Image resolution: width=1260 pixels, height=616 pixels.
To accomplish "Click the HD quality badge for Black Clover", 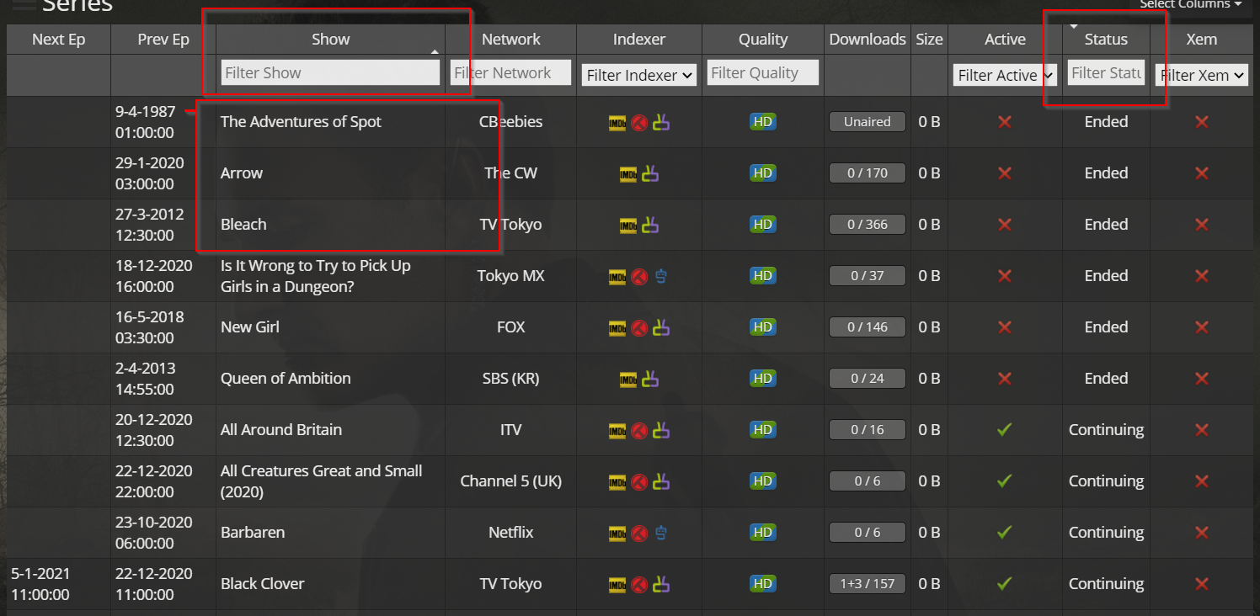I will 762,583.
